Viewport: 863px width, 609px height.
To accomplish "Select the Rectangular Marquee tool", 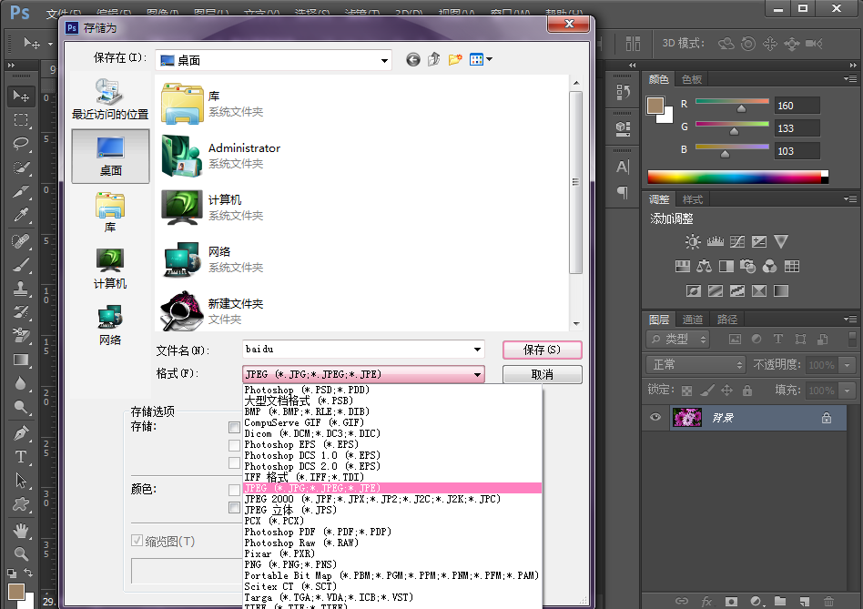I will [21, 120].
